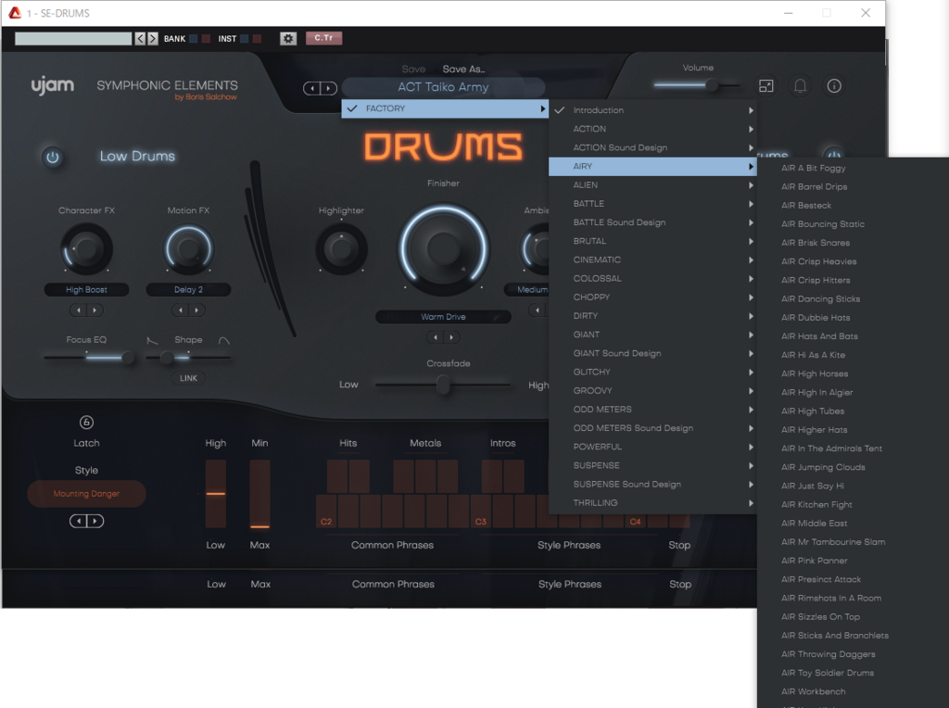Viewport: 949px width, 708px height.
Task: Expand the Introduction preset category
Action: click(652, 110)
